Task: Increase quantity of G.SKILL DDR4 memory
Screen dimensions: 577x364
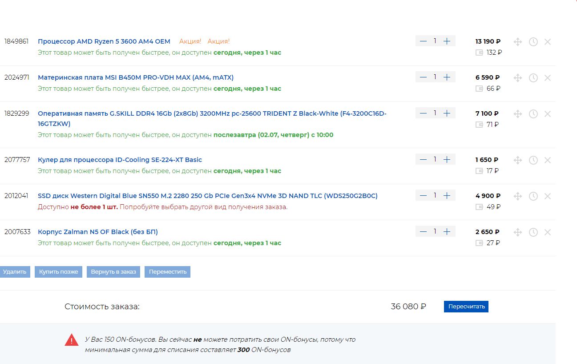Action: (x=447, y=113)
